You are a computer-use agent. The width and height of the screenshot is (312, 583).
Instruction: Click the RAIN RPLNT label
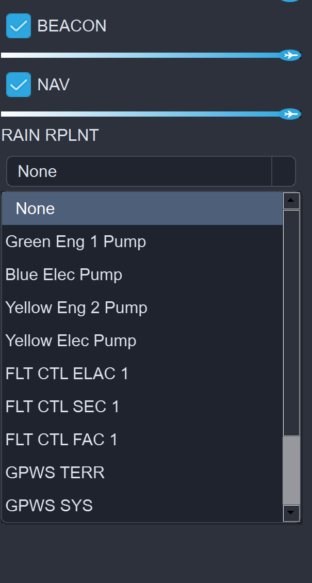(50, 135)
